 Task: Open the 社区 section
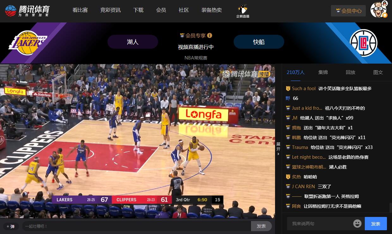coord(184,10)
